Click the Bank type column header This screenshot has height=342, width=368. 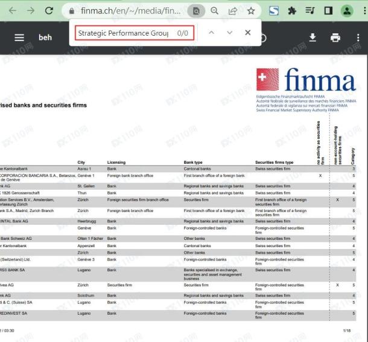(193, 163)
